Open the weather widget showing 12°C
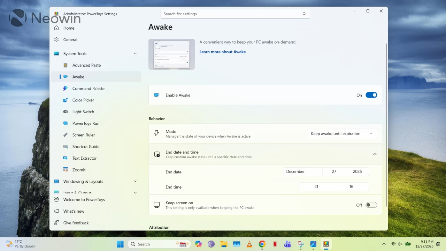Viewport: 446px width, 251px height. tap(21, 244)
